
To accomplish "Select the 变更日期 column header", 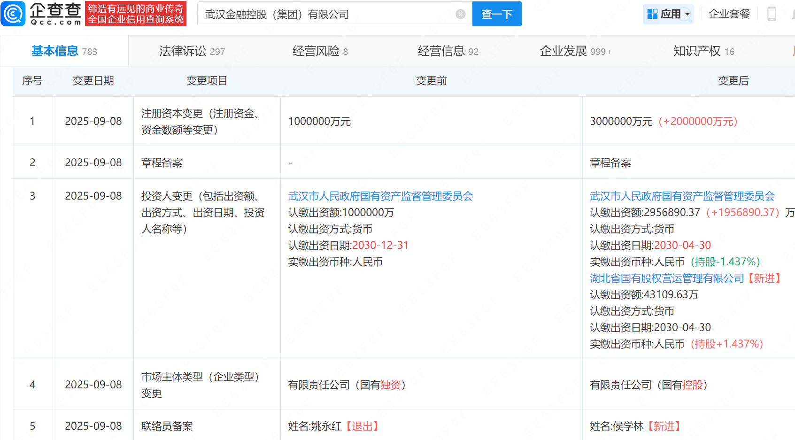I will [x=93, y=81].
